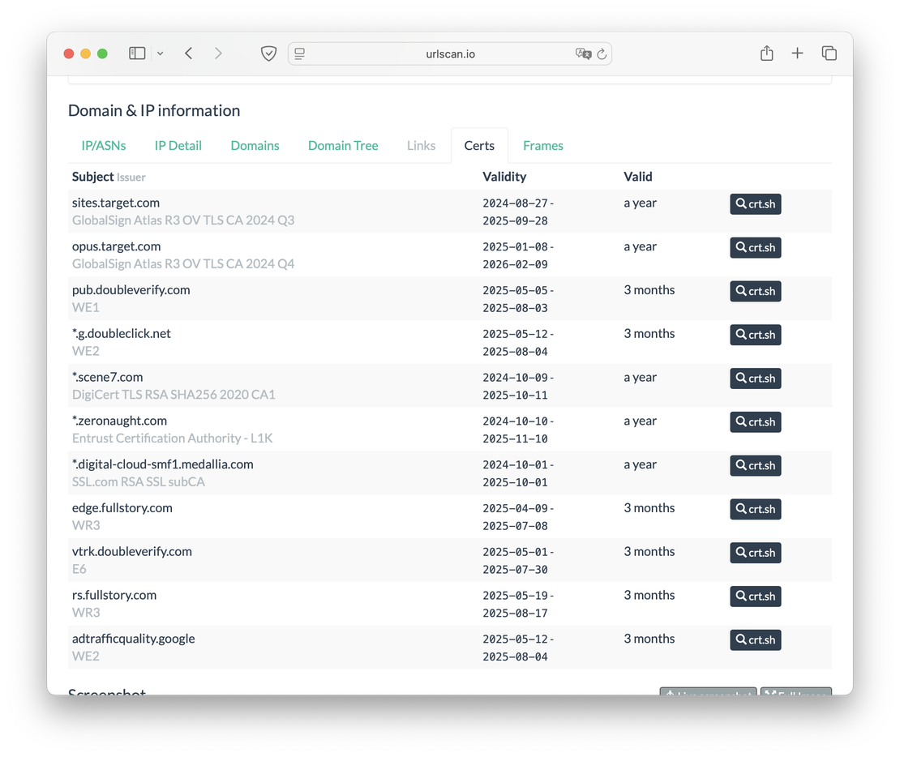Expand the sidebar dropdown chevron
Image resolution: width=900 pixels, height=757 pixels.
click(x=160, y=53)
